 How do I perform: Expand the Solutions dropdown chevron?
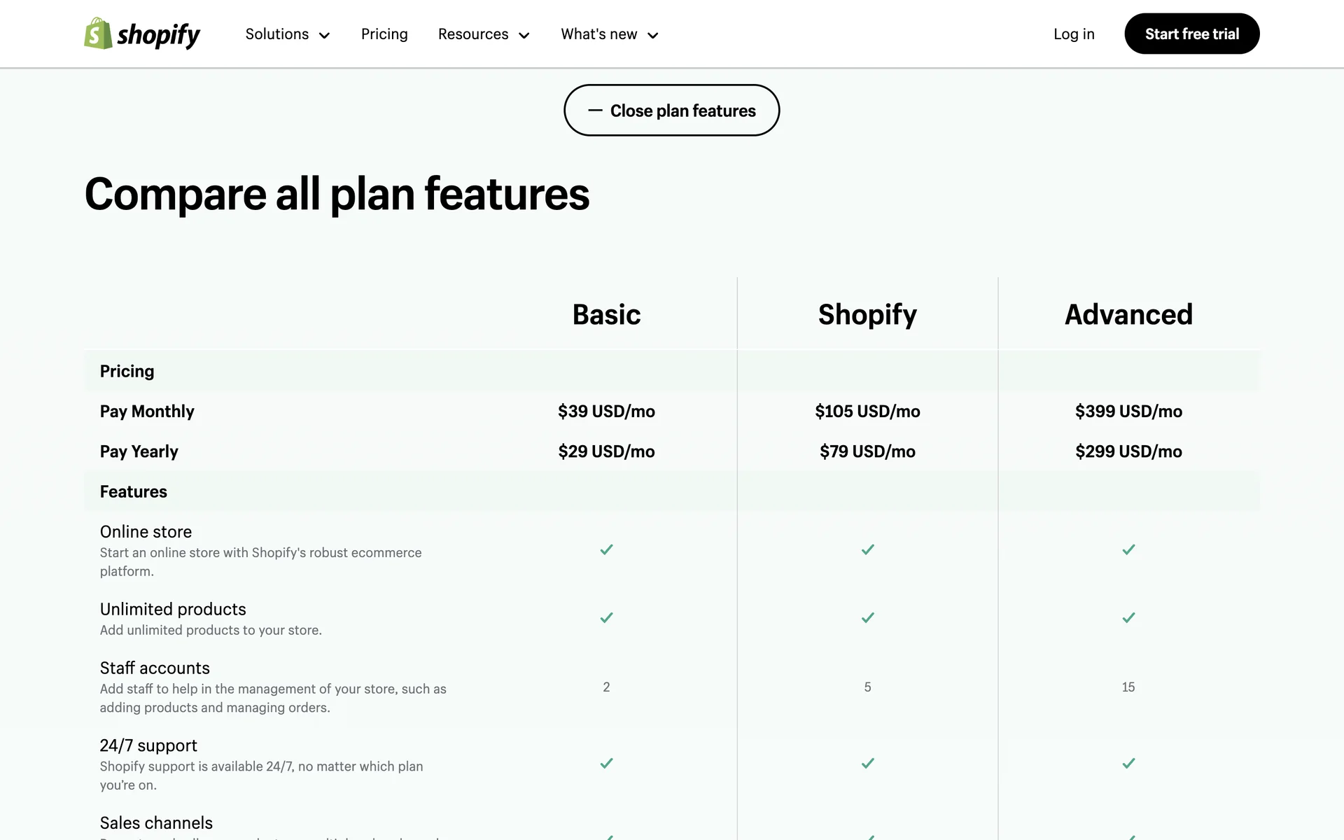coord(324,36)
